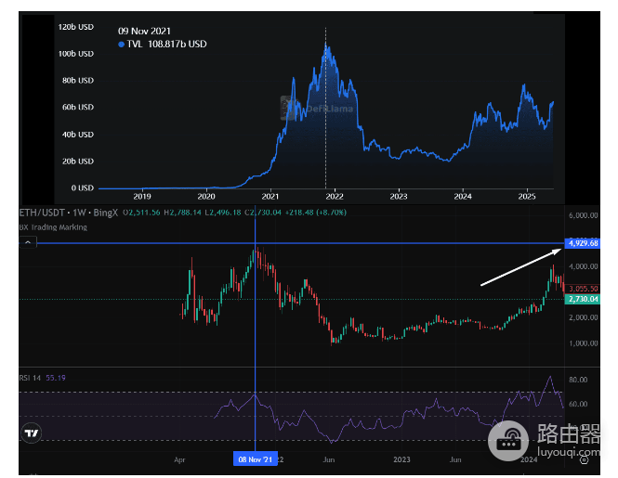Select the green 2,730.04 current price tag
The width and height of the screenshot is (618, 478).
(583, 299)
